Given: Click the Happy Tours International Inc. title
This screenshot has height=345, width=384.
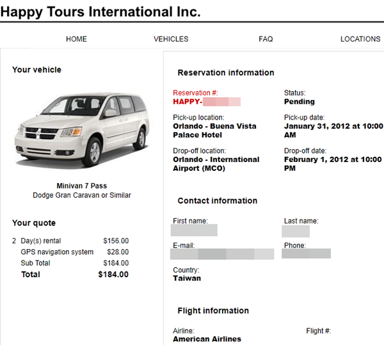Looking at the screenshot, I should point(100,12).
